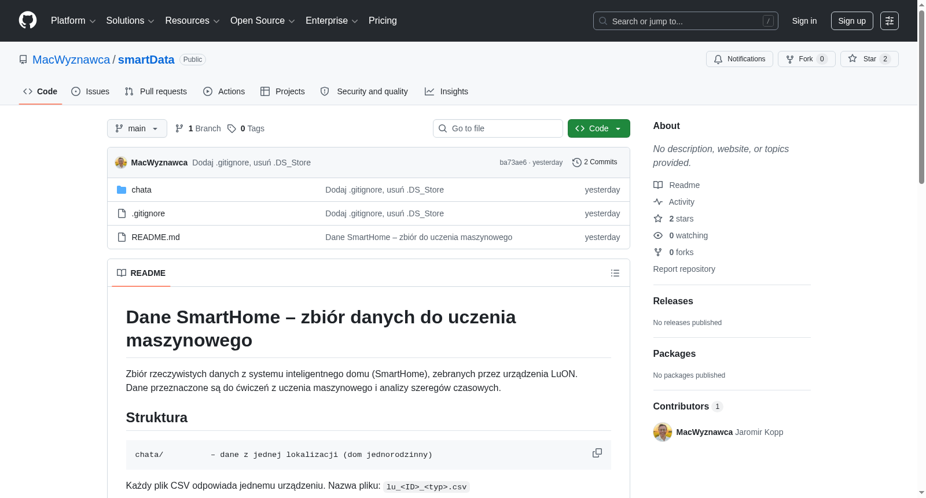Open the README.md commit message about Dane SmartHome
This screenshot has width=926, height=498.
coord(418,237)
